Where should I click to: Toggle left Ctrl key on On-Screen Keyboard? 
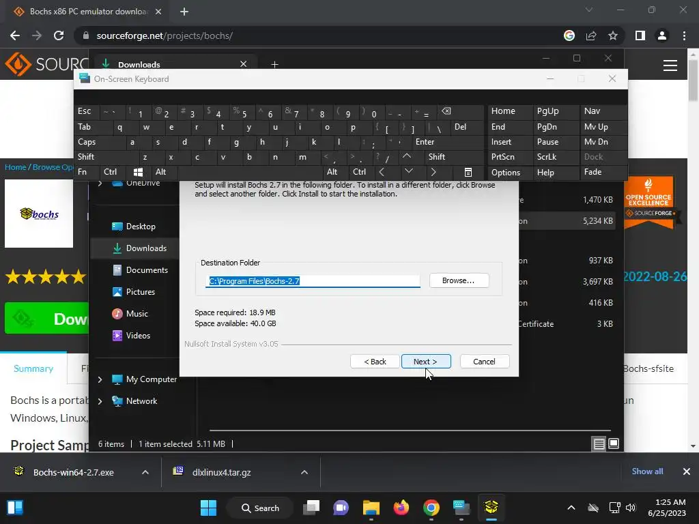(x=110, y=172)
